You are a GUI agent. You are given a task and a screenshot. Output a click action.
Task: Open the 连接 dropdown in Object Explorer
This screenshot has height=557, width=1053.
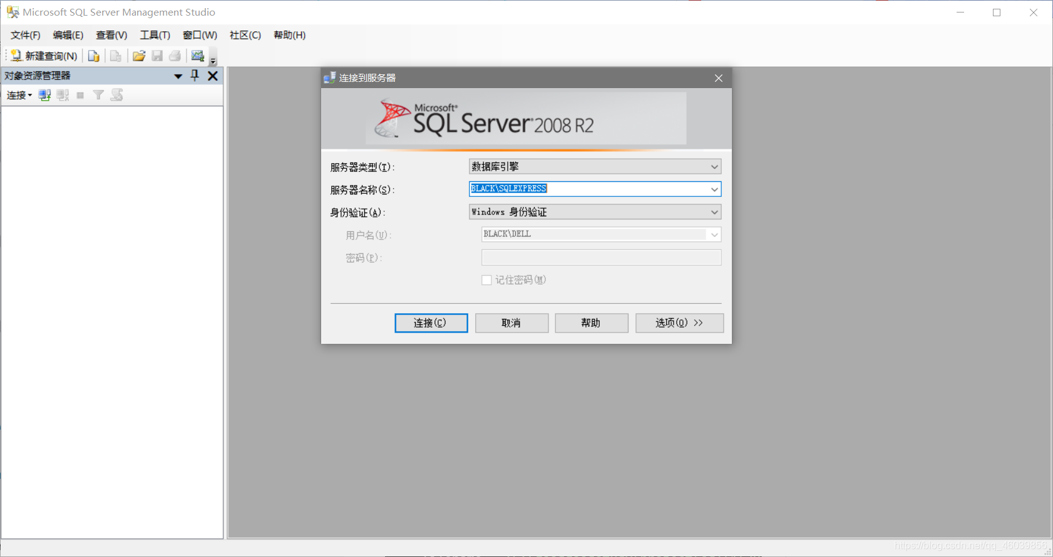click(x=19, y=95)
